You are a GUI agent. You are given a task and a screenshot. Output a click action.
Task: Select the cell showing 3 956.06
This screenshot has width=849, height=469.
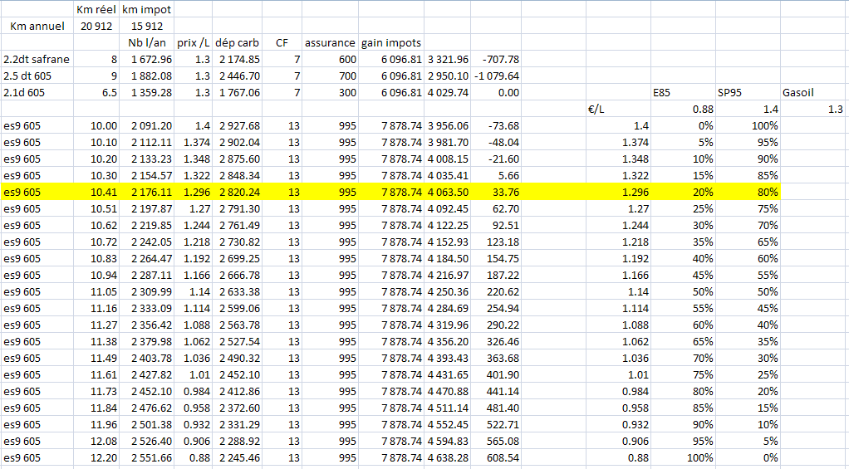(x=447, y=126)
